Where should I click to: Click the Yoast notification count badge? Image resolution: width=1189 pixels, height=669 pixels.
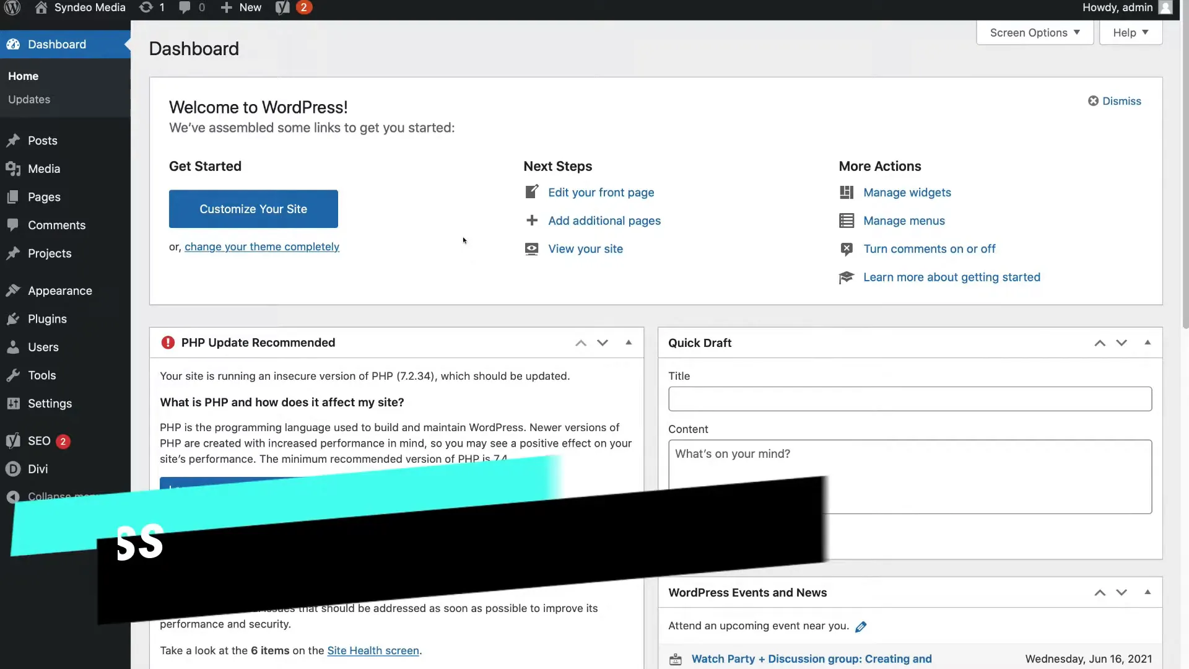point(303,7)
